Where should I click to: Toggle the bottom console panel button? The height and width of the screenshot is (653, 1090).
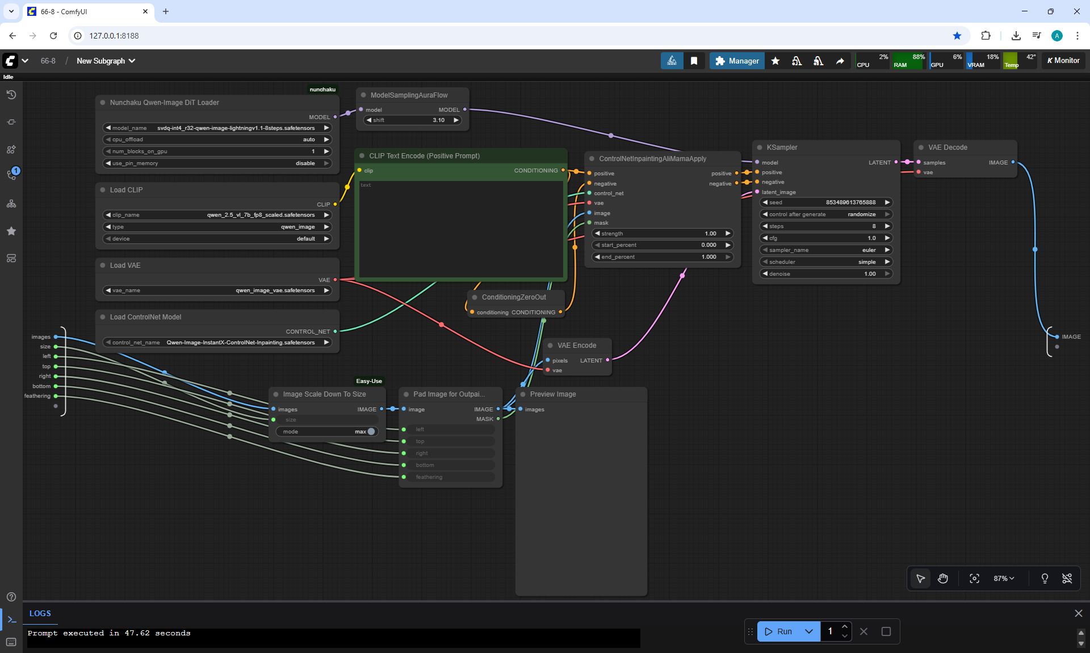tap(11, 620)
